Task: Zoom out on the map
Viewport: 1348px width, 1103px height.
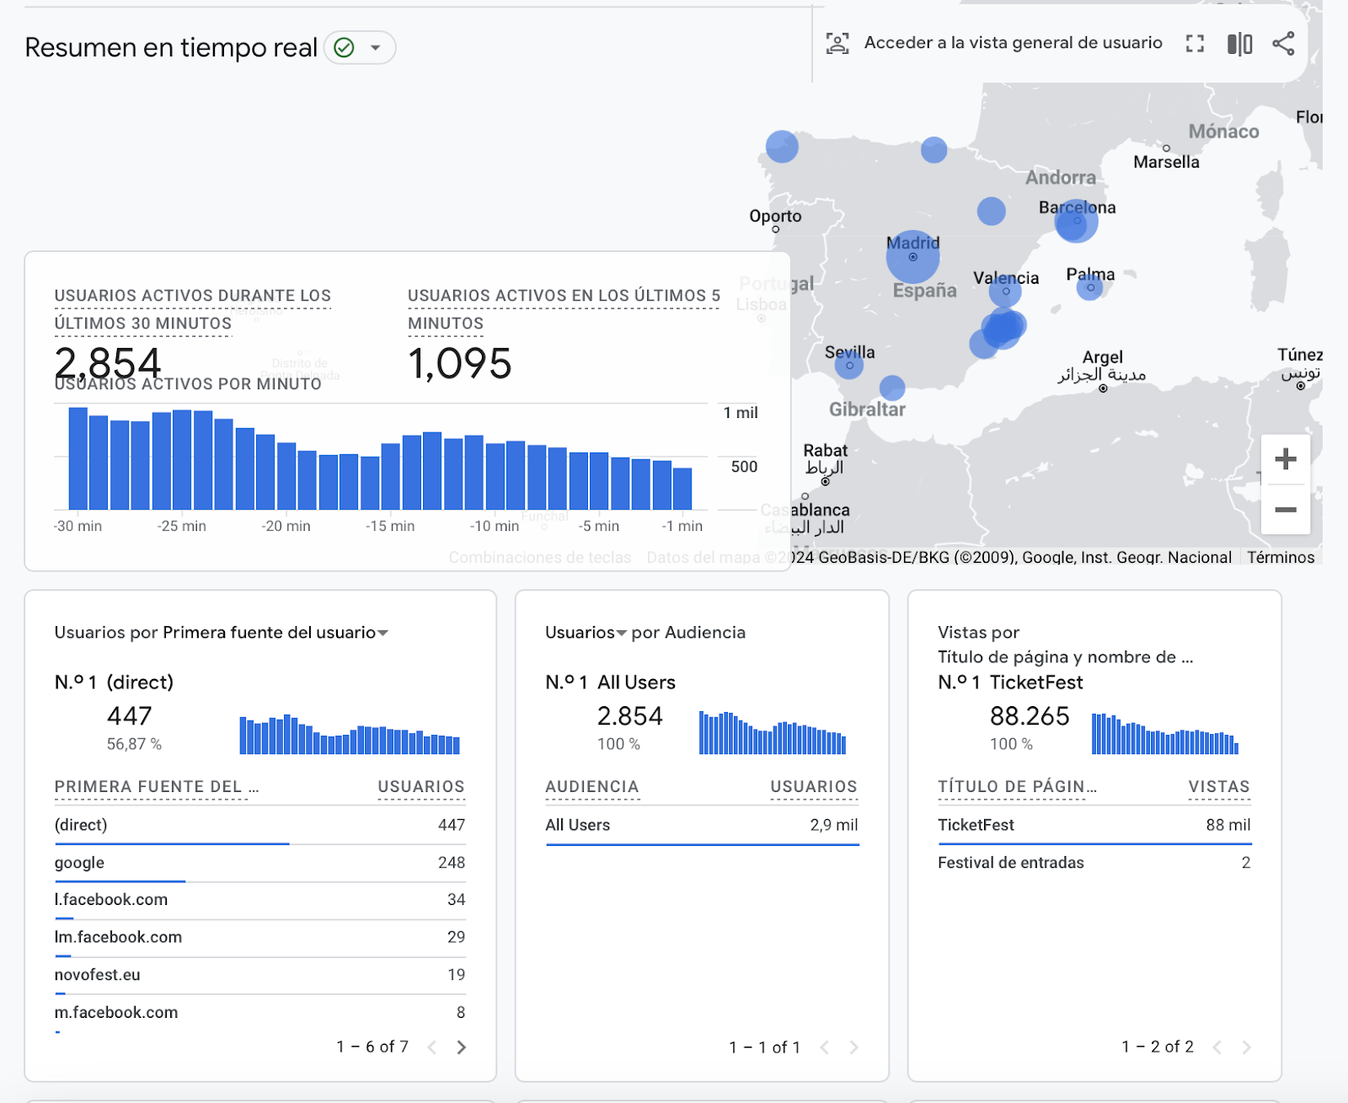Action: (1286, 510)
